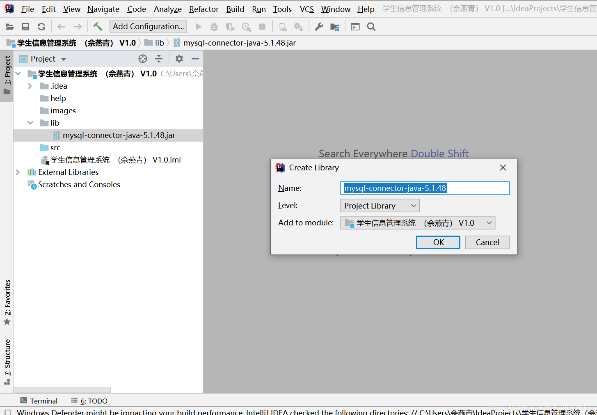Select the src folder in tree
The height and width of the screenshot is (415, 597).
pos(55,148)
